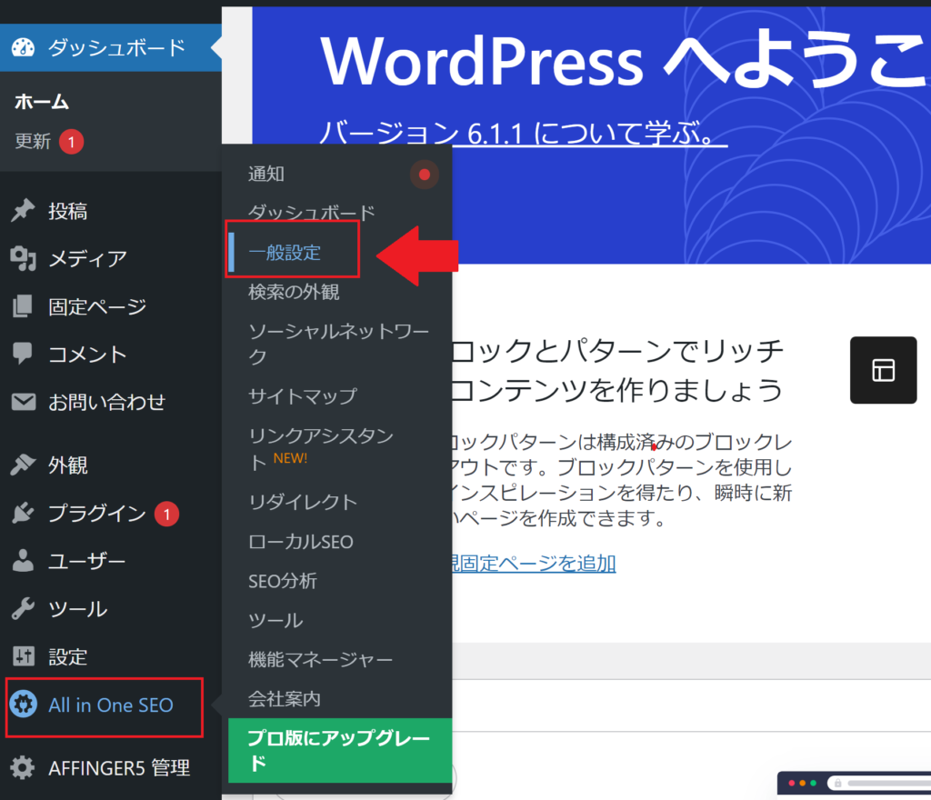Click the media icon beside メディア
This screenshot has height=800, width=931.
click(x=23, y=258)
